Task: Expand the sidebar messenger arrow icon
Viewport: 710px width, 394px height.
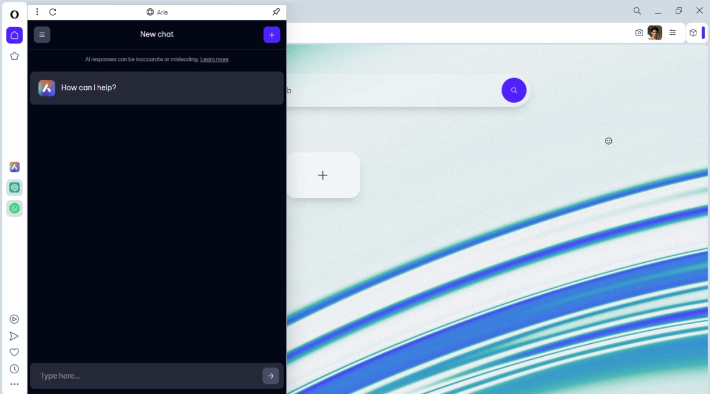Action: click(x=14, y=336)
